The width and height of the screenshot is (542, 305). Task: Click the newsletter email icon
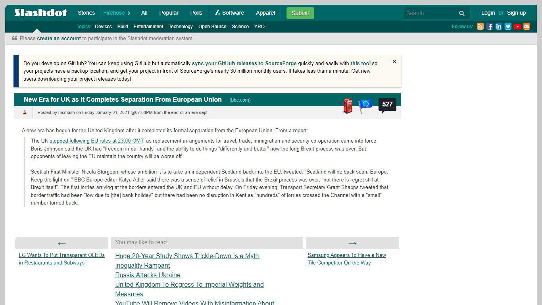[527, 27]
